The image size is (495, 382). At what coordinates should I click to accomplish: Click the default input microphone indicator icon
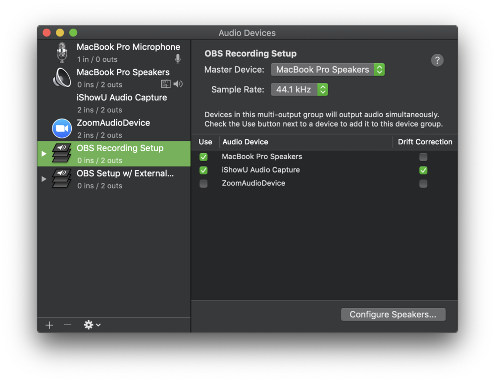click(x=178, y=59)
